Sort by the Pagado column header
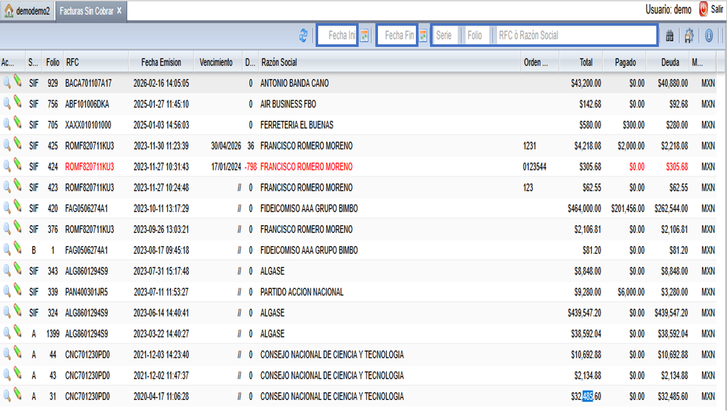The width and height of the screenshot is (727, 411). pyautogui.click(x=625, y=62)
